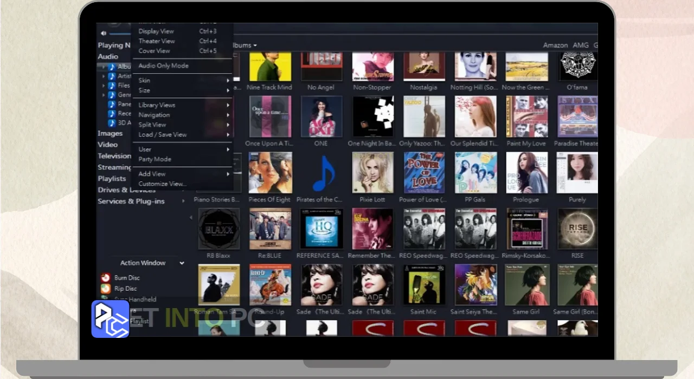Viewport: 694px width, 379px height.
Task: Enable Party Mode from the menu
Action: pyautogui.click(x=155, y=159)
